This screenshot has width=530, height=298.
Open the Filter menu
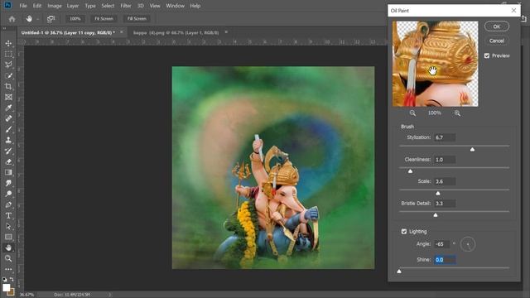point(126,6)
